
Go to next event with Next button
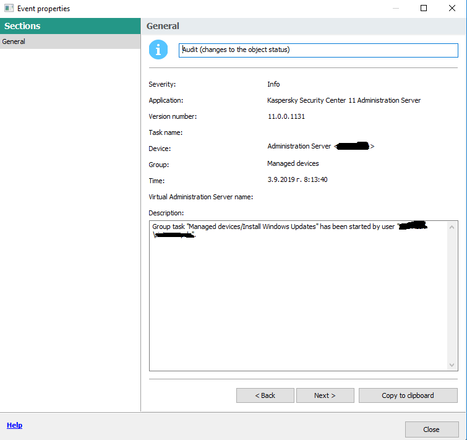click(325, 395)
